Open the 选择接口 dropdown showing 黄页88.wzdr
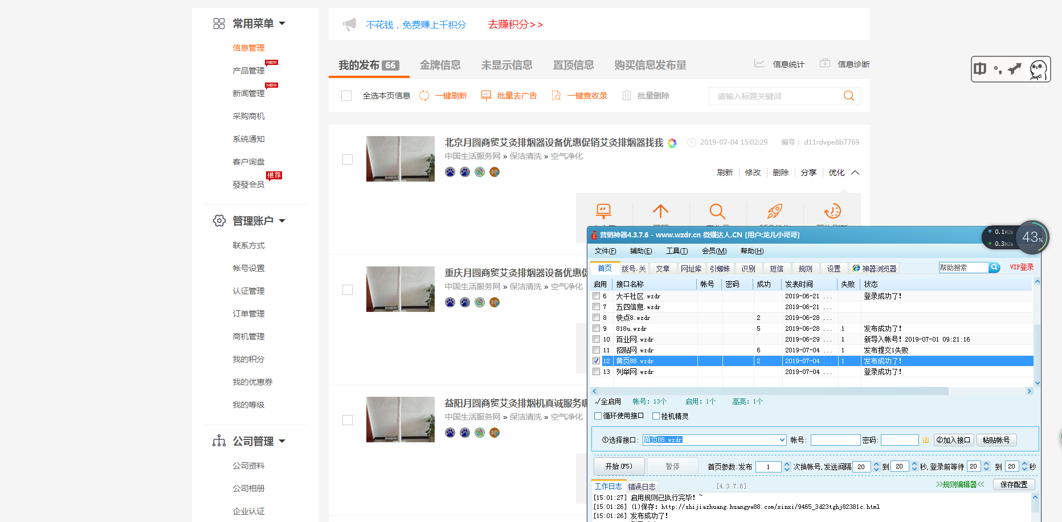1062x522 pixels. pyautogui.click(x=782, y=439)
